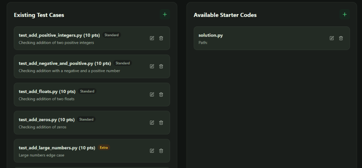
Task: Edit test_add_negative_and_positive.py test case
Action: (x=152, y=66)
